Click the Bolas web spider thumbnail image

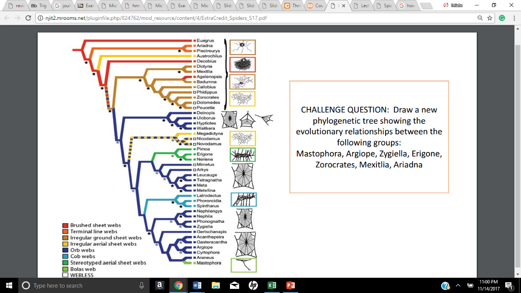(243, 265)
